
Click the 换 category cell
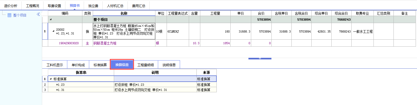(x=88, y=31)
